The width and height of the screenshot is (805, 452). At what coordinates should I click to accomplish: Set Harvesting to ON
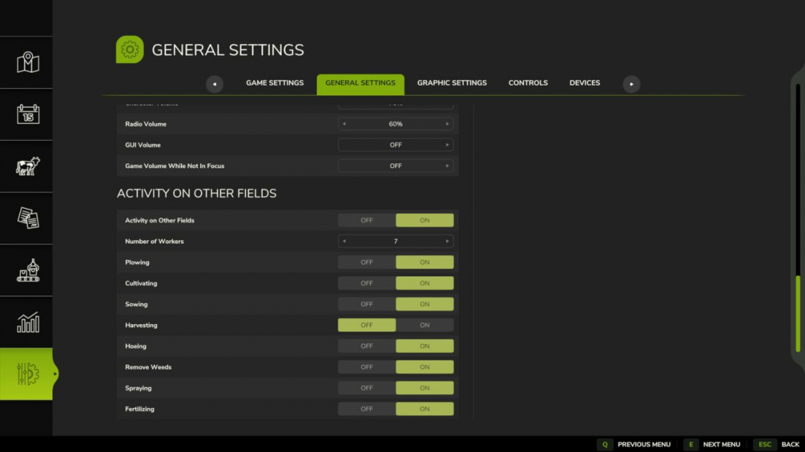coord(425,325)
